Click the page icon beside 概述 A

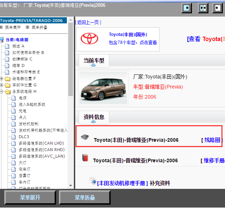coord(7,46)
